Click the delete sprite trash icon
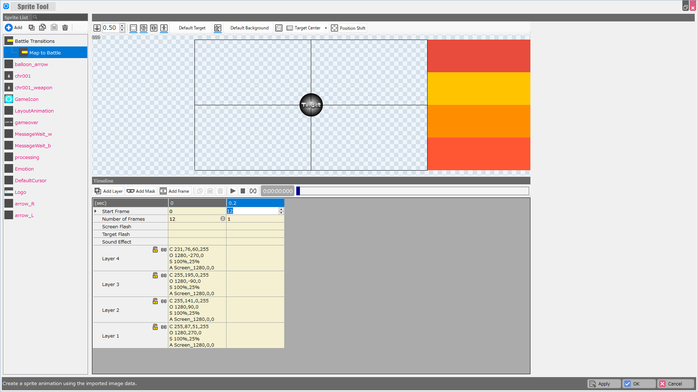Viewport: 698px width, 392px height. [65, 28]
